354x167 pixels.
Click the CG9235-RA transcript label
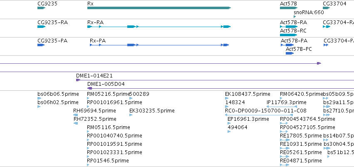pos(52,22)
